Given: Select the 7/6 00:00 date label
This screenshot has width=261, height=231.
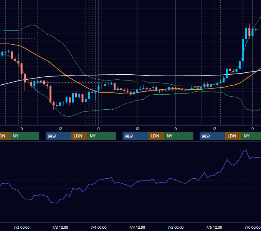Looking at the screenshot, I should point(253,227).
